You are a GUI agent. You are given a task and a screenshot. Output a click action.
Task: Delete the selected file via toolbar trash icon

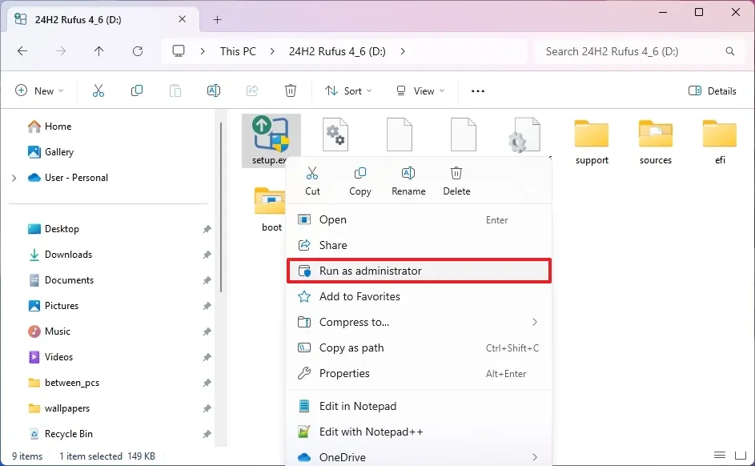pyautogui.click(x=291, y=90)
